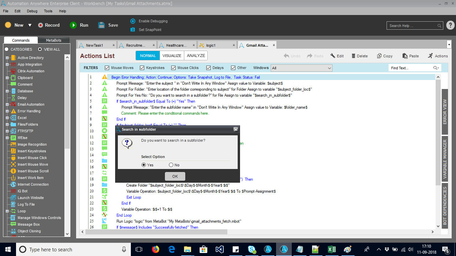
Task: Toggle the Keystrokes filter checkbox
Action: (143, 68)
